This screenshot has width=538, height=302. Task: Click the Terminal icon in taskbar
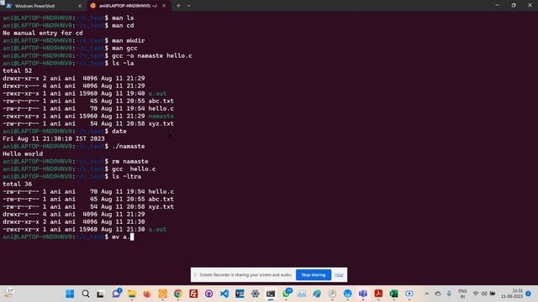click(x=271, y=294)
